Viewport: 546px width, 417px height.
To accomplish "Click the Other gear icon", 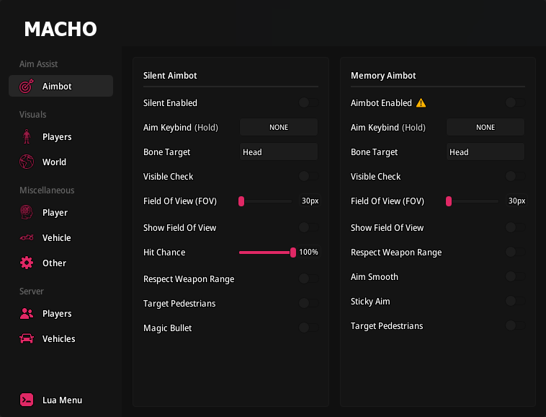I will [x=27, y=263].
